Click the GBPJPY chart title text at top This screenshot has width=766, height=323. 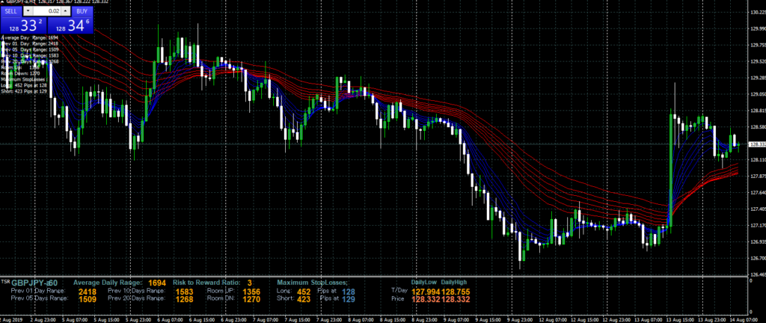click(21, 3)
